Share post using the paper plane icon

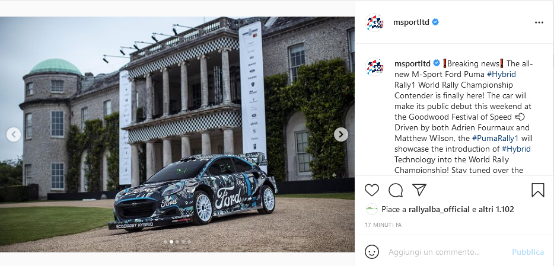tap(419, 190)
